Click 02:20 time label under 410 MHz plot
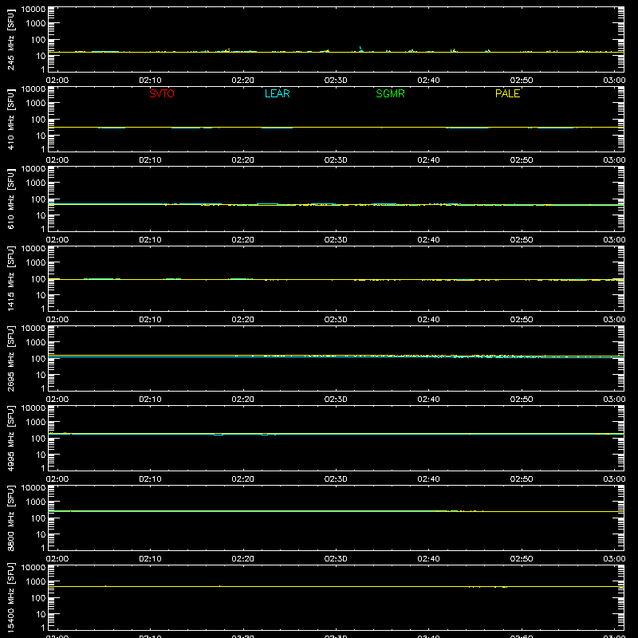Viewport: 638px width, 638px height. (x=243, y=160)
